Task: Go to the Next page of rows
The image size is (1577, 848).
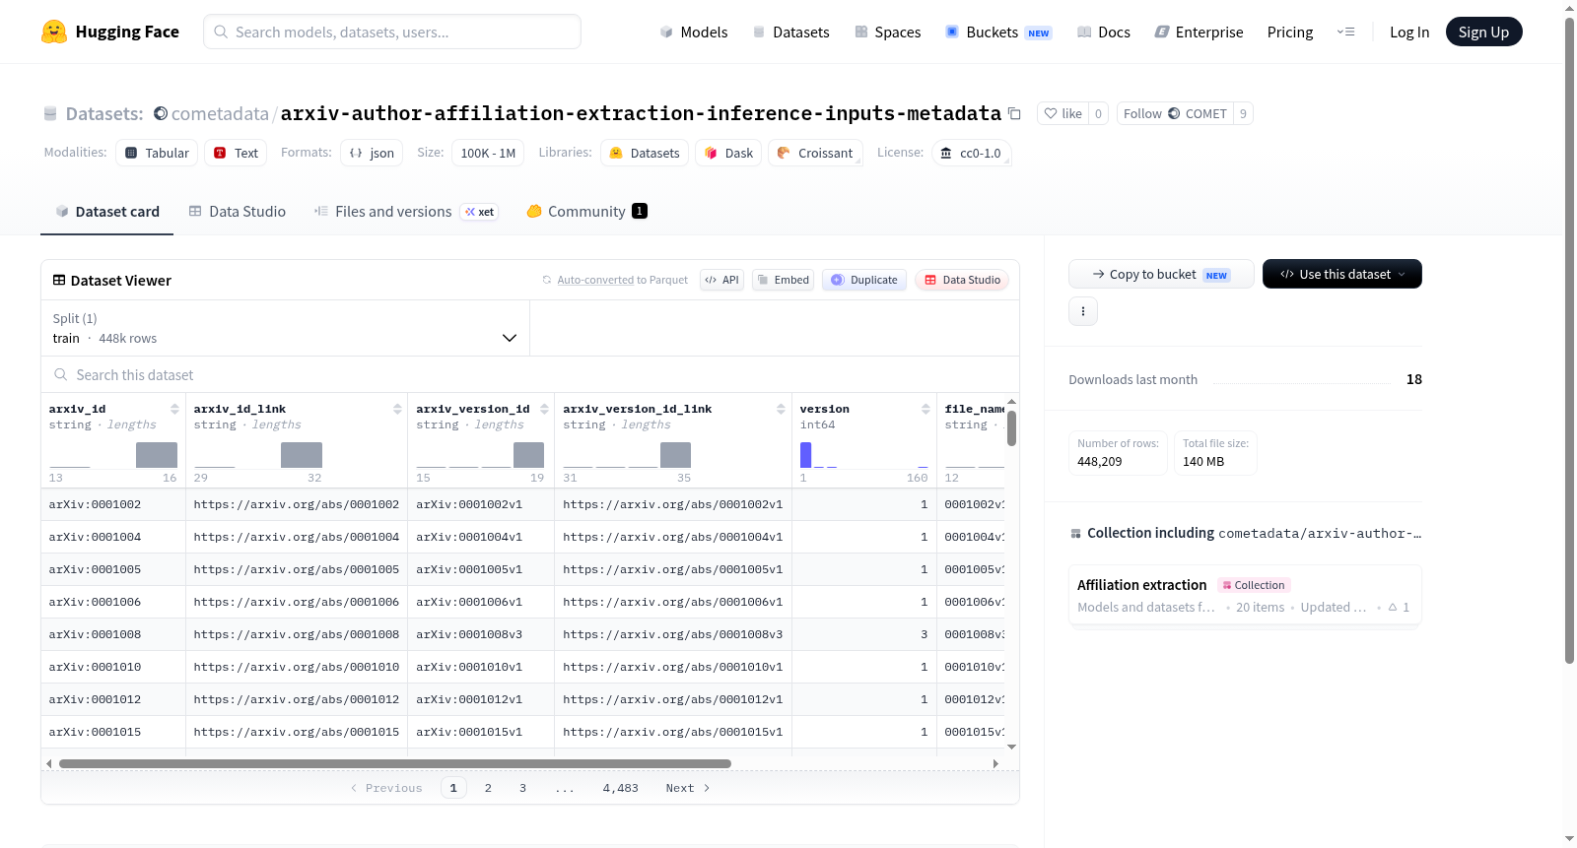Action: click(687, 788)
